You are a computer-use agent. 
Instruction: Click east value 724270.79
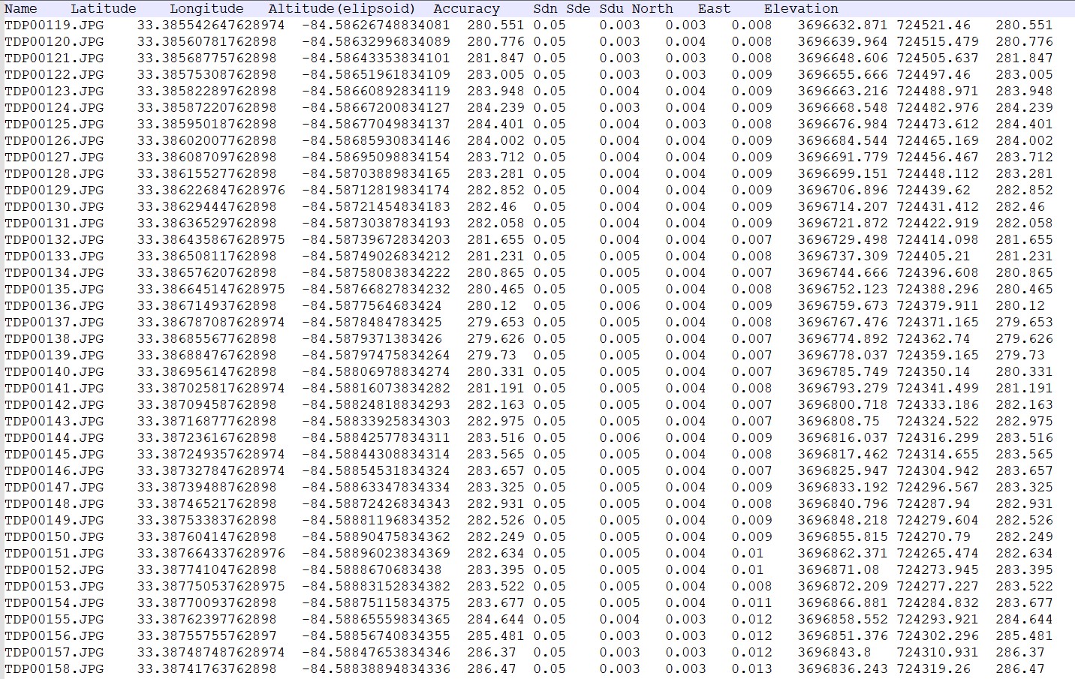(x=933, y=536)
